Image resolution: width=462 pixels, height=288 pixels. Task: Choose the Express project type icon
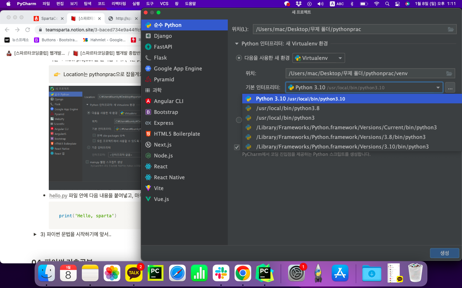click(x=148, y=123)
